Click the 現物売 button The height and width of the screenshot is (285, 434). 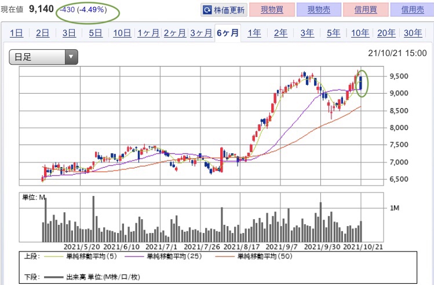pos(319,10)
